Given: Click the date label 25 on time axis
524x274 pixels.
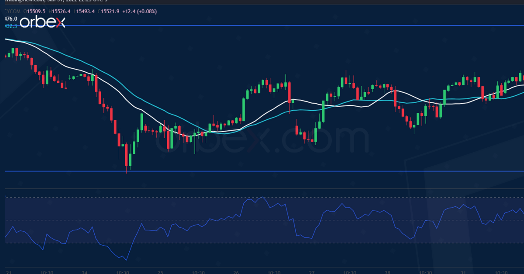Looking at the screenshot, I should [x=160, y=271].
